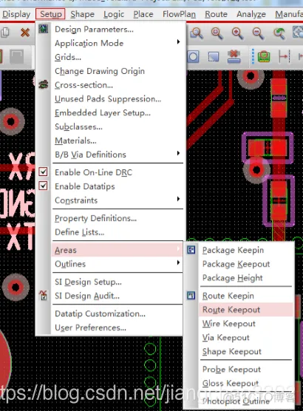Select Probe Keepout area
303x411 pixels.
231,369
